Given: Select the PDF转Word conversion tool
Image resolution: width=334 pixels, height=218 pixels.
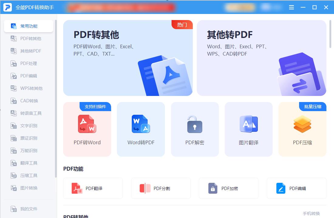Looking at the screenshot, I should [87, 129].
